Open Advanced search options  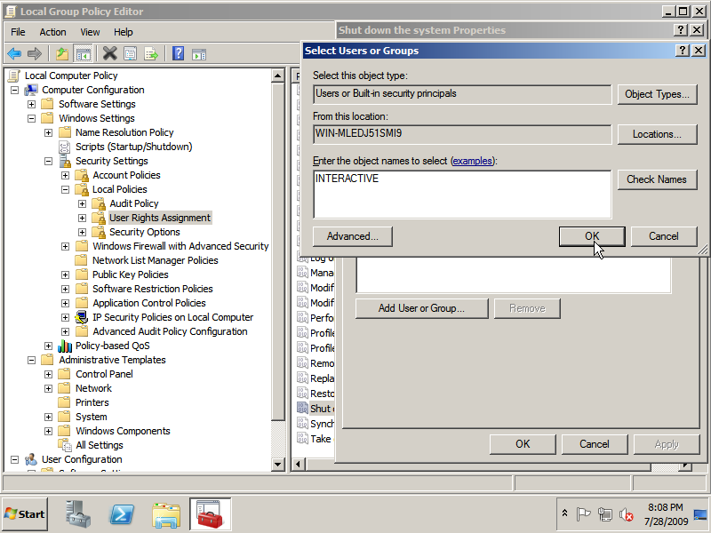pos(352,236)
